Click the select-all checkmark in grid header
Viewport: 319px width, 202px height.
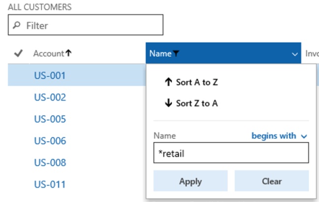(x=18, y=53)
